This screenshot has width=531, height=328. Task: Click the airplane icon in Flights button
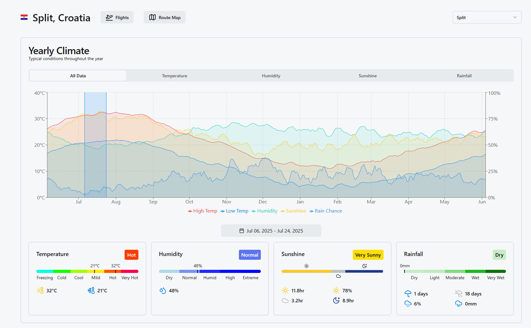click(x=109, y=18)
